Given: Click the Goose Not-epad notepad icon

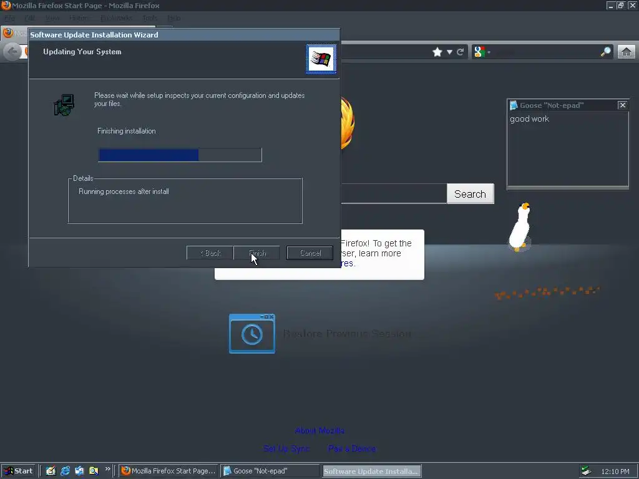Looking at the screenshot, I should (514, 105).
